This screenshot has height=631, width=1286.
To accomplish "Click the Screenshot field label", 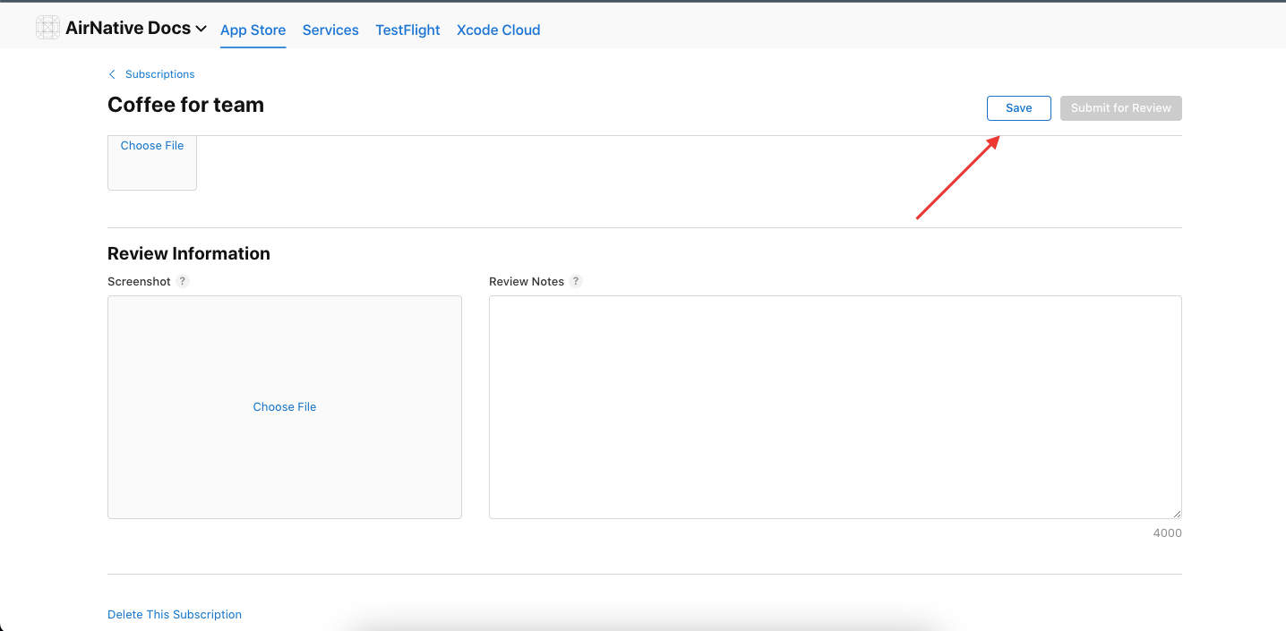I will tap(139, 281).
